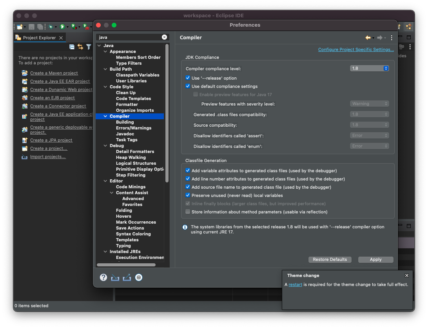Open the Compiler page three-dot menu
The height and width of the screenshot is (328, 428).
392,38
